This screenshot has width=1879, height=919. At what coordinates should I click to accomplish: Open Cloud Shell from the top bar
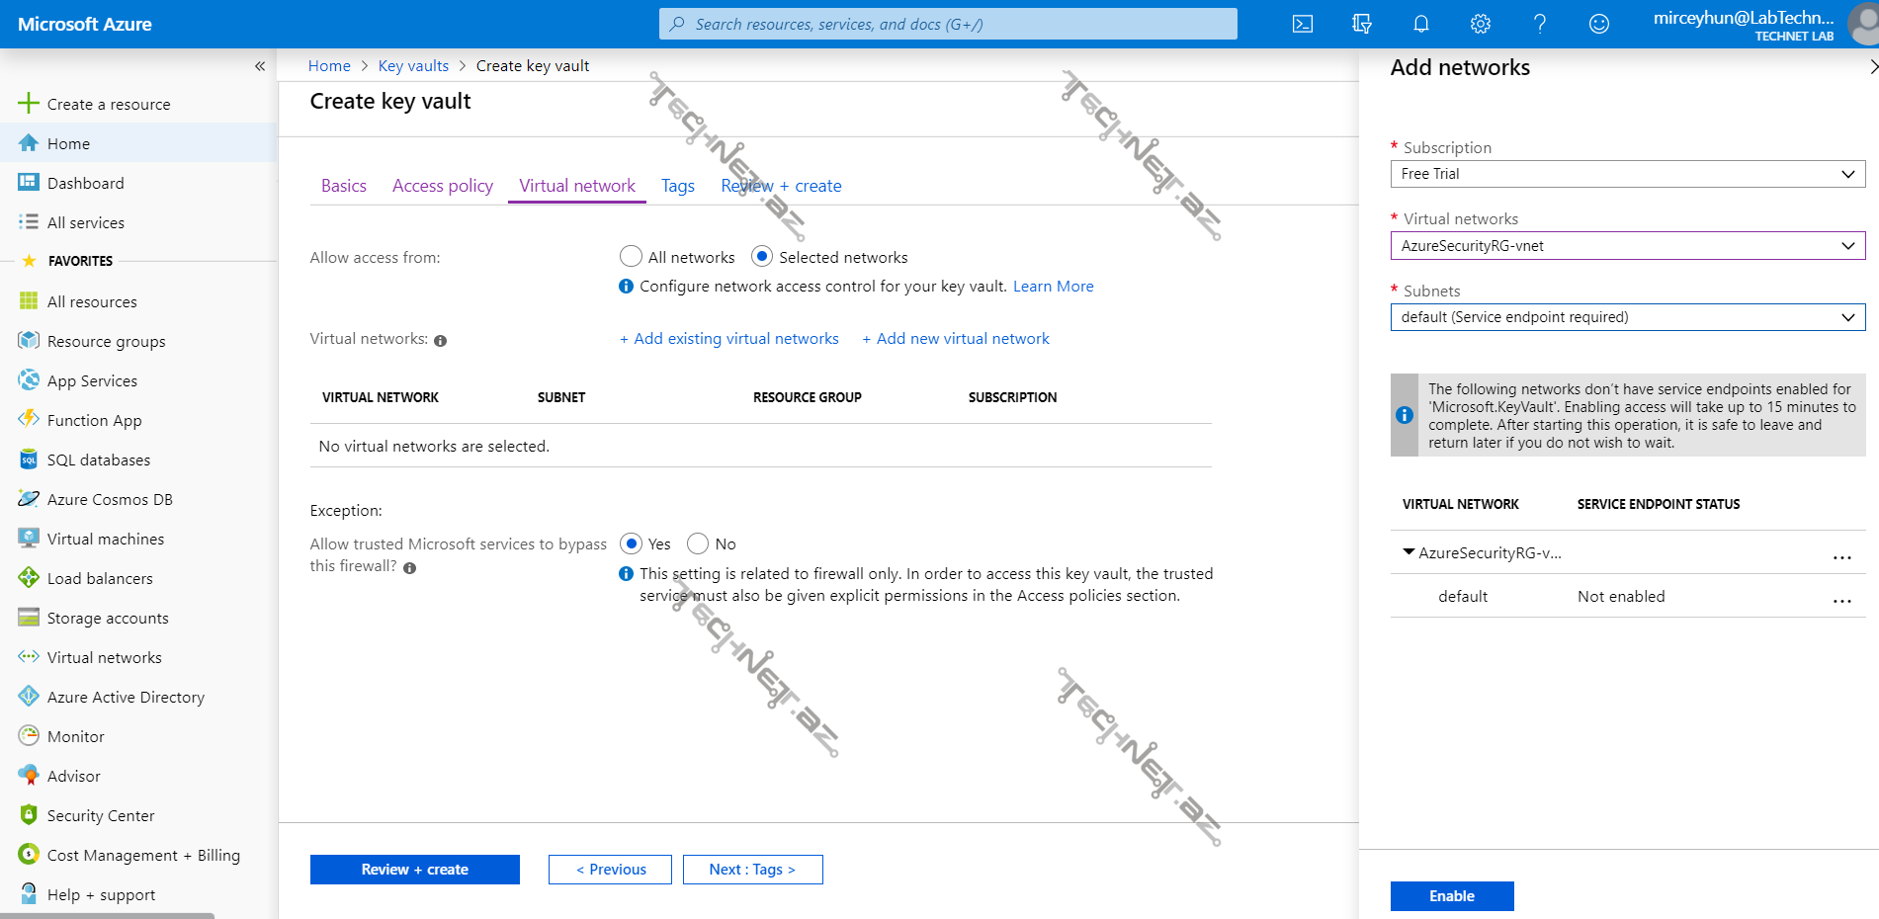(1303, 24)
